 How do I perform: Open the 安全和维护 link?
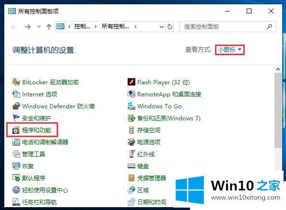[x=36, y=118]
